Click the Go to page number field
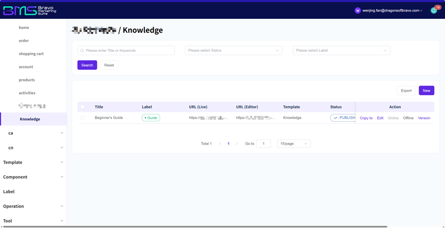The width and height of the screenshot is (445, 228). (x=263, y=144)
